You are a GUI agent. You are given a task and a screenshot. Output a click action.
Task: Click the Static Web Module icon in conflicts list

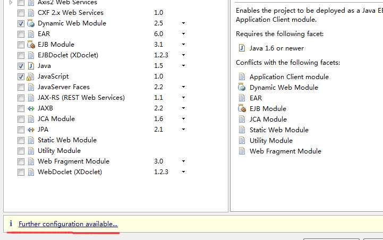coord(242,130)
